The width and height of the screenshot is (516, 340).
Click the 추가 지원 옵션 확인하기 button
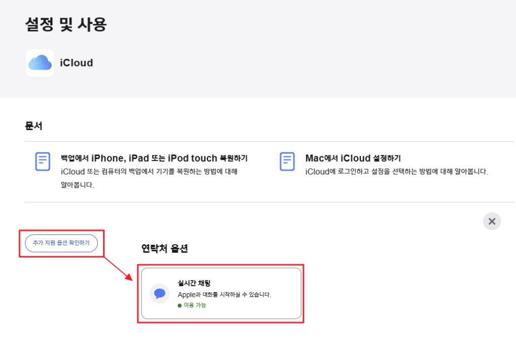[x=61, y=243]
